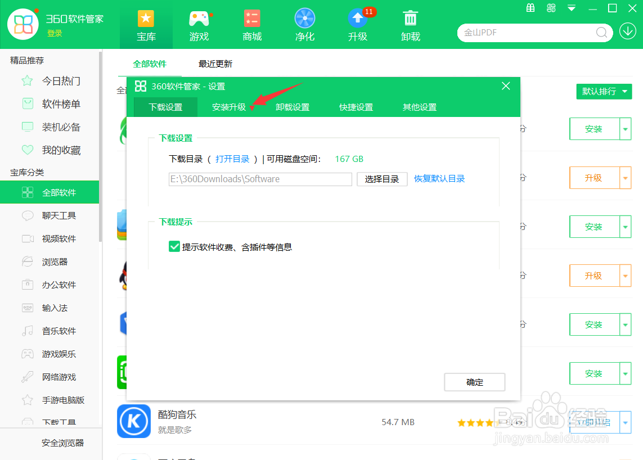Close the settings dialog
Screen dimensions: 643x460
(506, 85)
